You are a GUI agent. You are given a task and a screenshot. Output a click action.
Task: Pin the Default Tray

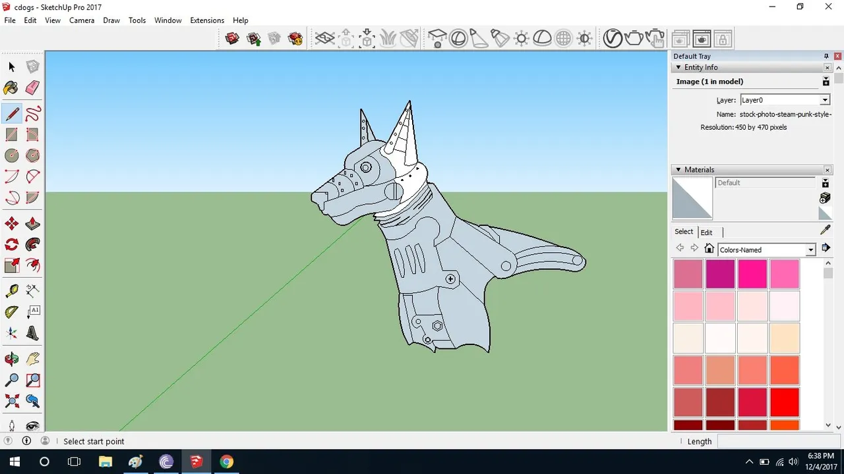(826, 57)
